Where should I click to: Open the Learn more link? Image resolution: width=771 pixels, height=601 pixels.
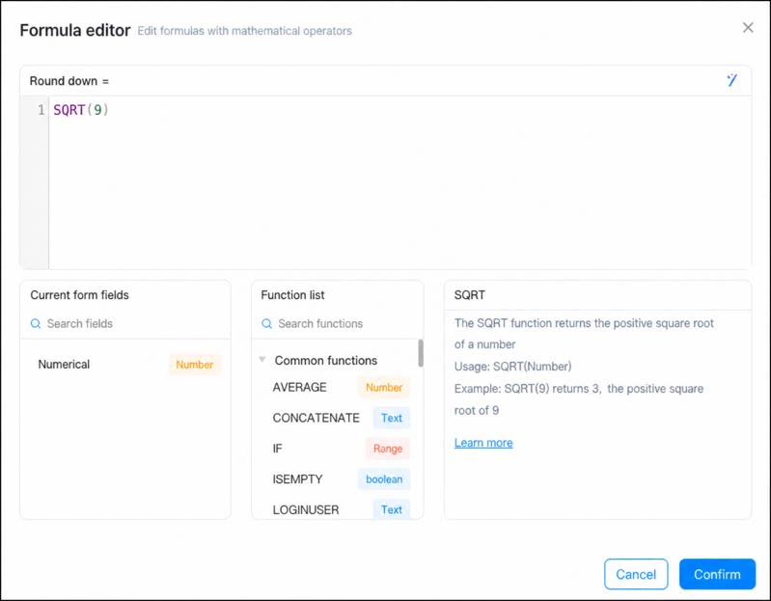[483, 443]
